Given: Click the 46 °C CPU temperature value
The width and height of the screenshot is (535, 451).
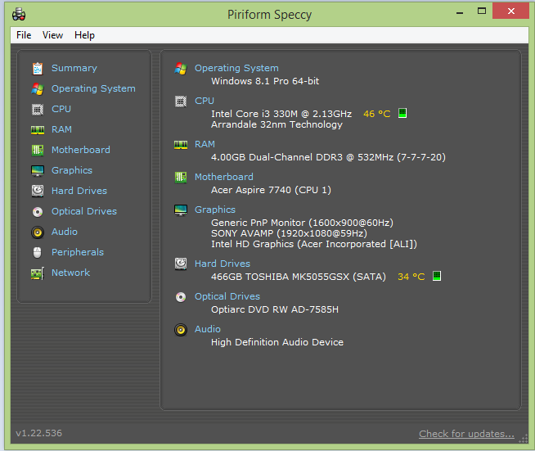Looking at the screenshot, I should pos(376,114).
